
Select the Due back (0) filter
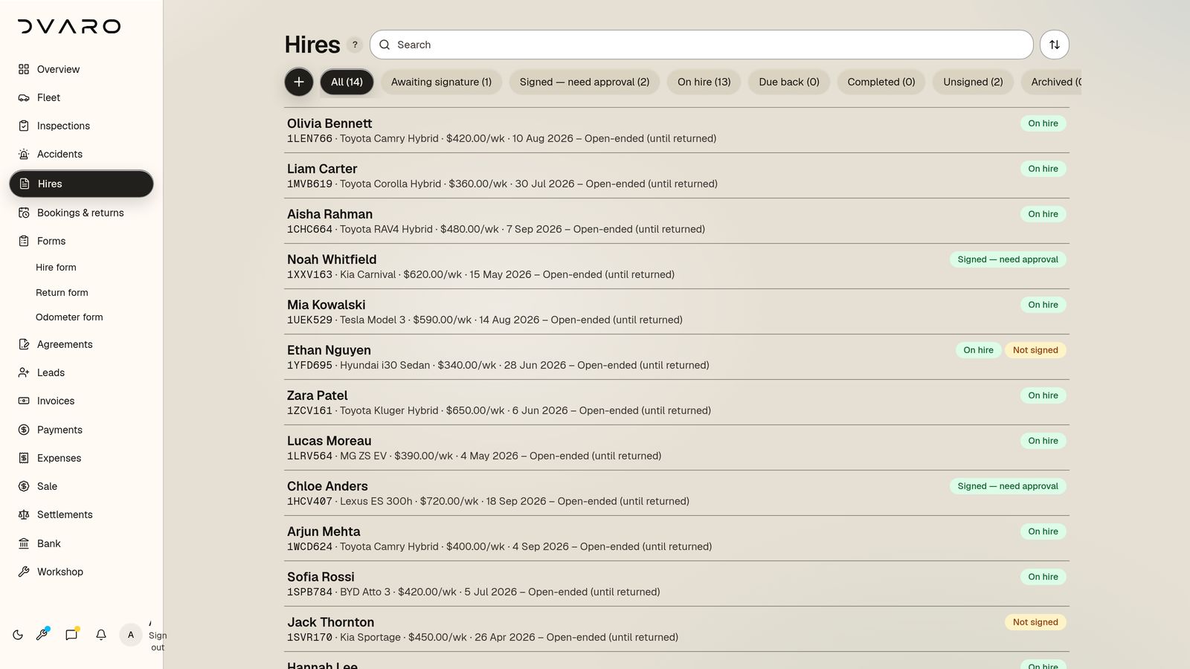[x=789, y=82]
